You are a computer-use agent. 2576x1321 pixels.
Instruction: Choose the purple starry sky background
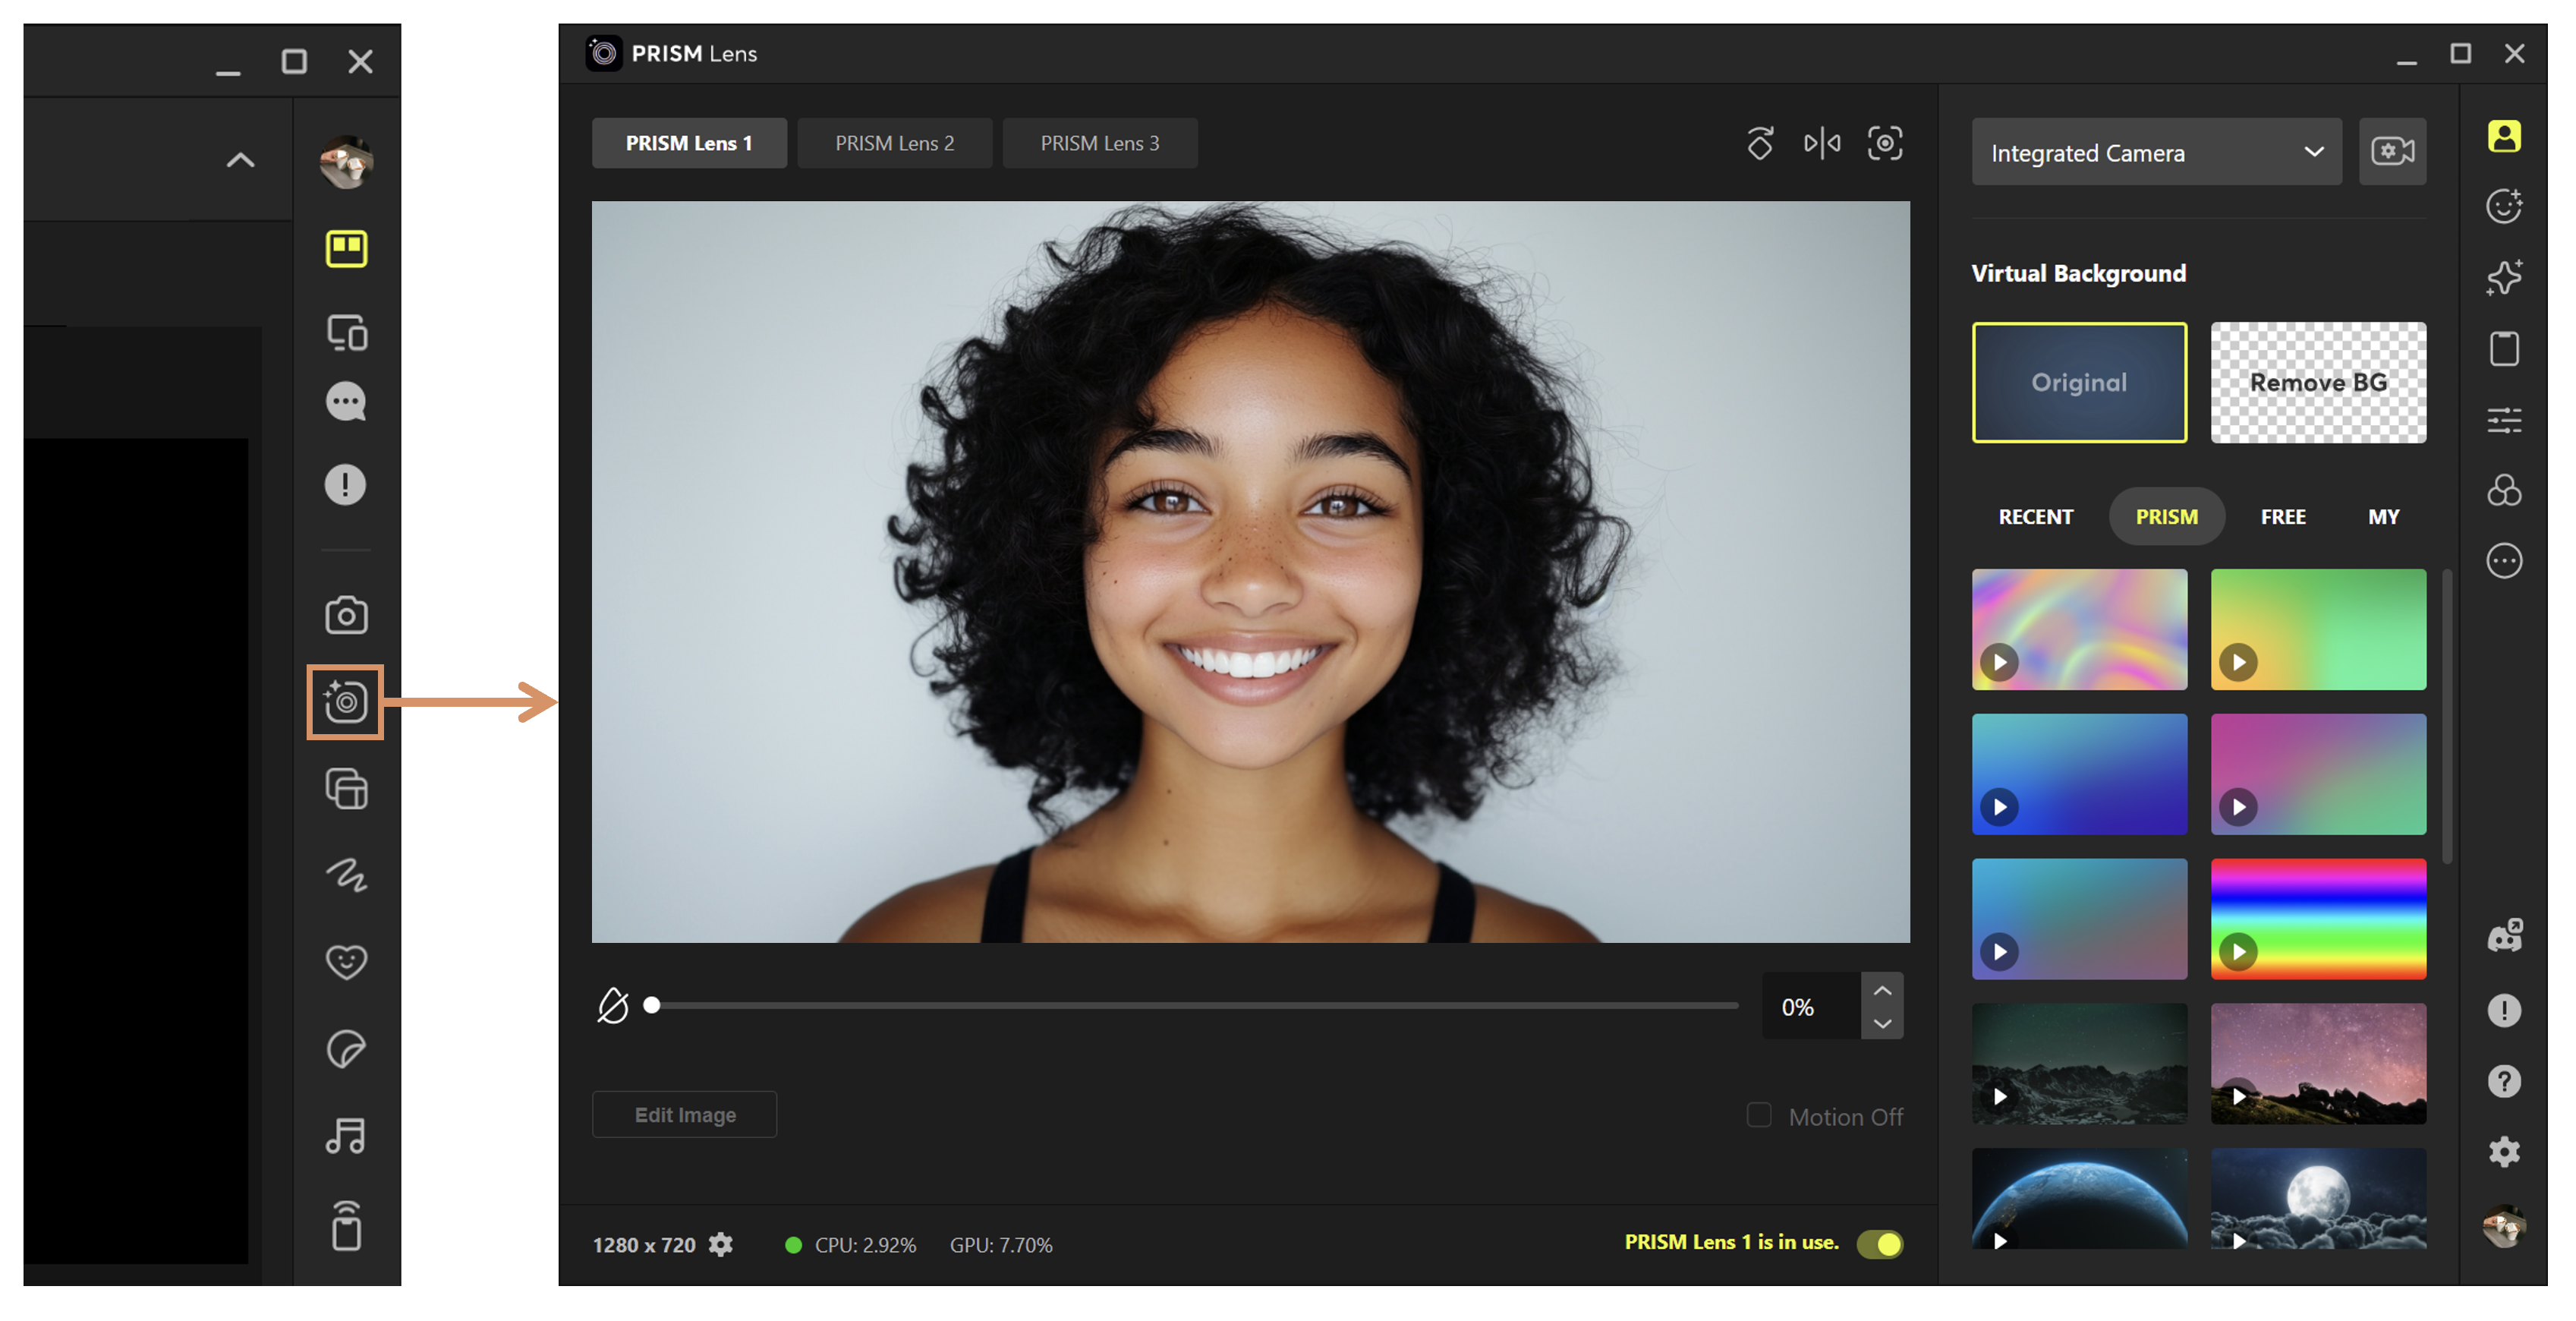[2318, 1064]
